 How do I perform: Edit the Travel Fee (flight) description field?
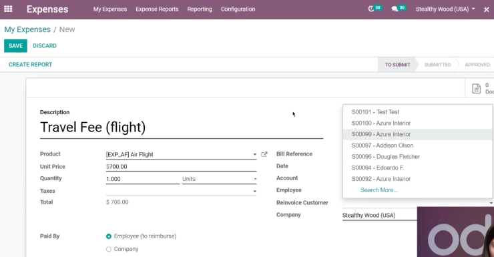click(182, 127)
